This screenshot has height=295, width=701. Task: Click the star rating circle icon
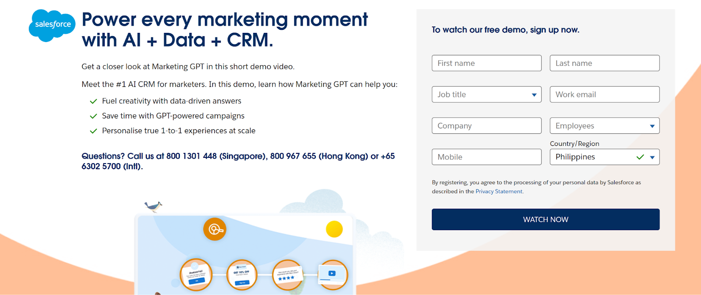point(287,275)
